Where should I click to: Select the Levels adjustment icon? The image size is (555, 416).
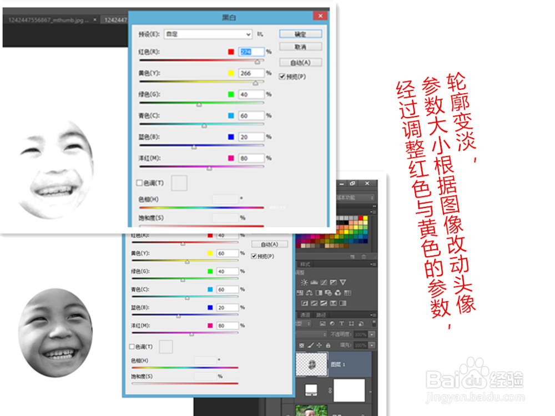point(314,282)
